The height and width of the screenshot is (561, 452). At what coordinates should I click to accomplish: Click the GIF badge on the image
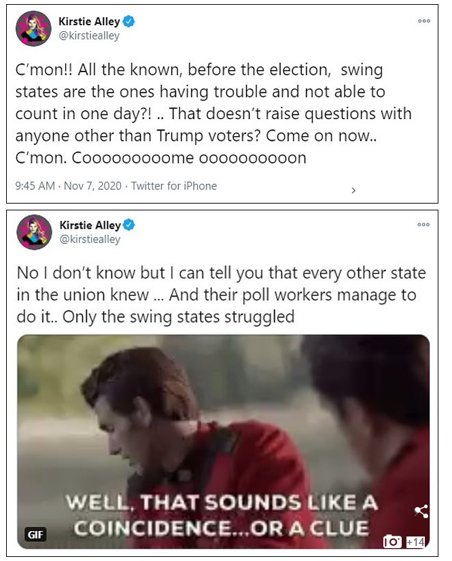(35, 535)
